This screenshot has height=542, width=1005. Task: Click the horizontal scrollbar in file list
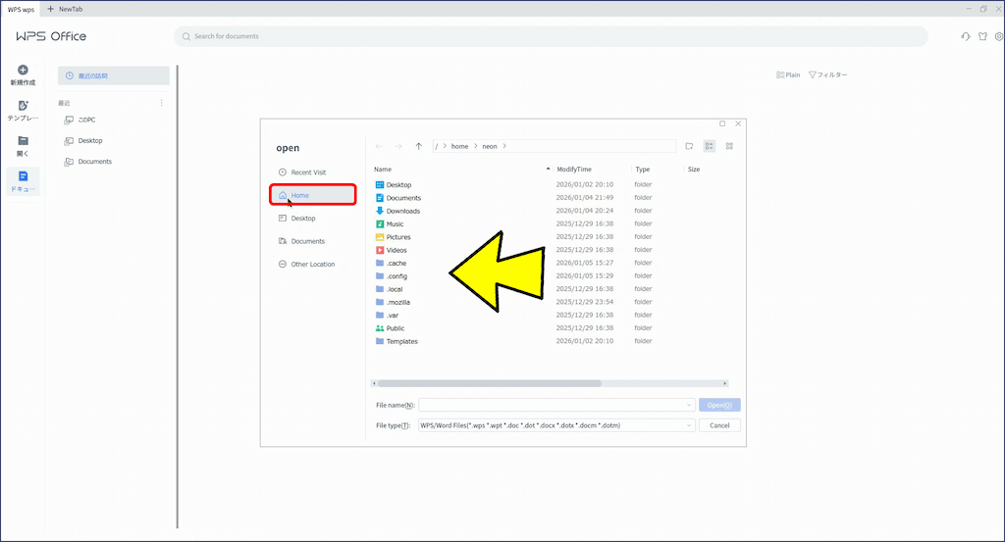coord(489,383)
